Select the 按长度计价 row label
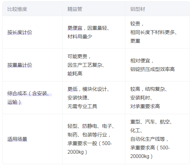191x166 pixels. [20, 32]
